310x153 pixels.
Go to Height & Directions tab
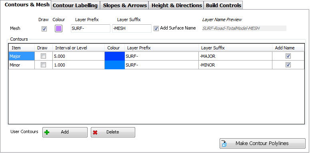point(176,6)
